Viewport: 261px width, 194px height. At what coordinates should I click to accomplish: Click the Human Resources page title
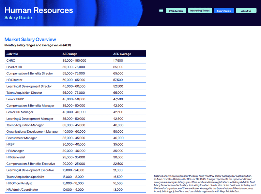point(39,10)
